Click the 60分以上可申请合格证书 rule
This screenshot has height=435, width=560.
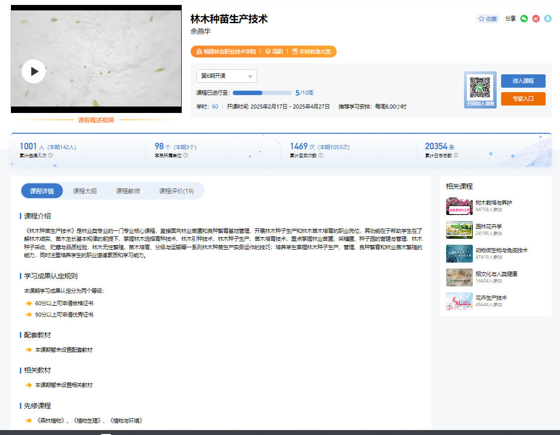[64, 304]
